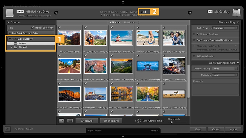Screen dimensions: 246x138
Task: Click the Uncheck All button
Action: 111,121
